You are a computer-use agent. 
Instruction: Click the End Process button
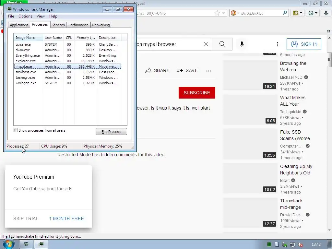click(x=111, y=132)
